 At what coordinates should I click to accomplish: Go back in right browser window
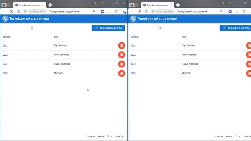coord(132,11)
